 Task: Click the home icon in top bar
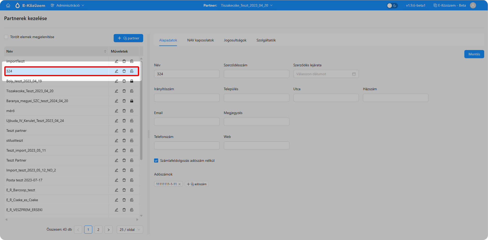[x=8, y=5]
